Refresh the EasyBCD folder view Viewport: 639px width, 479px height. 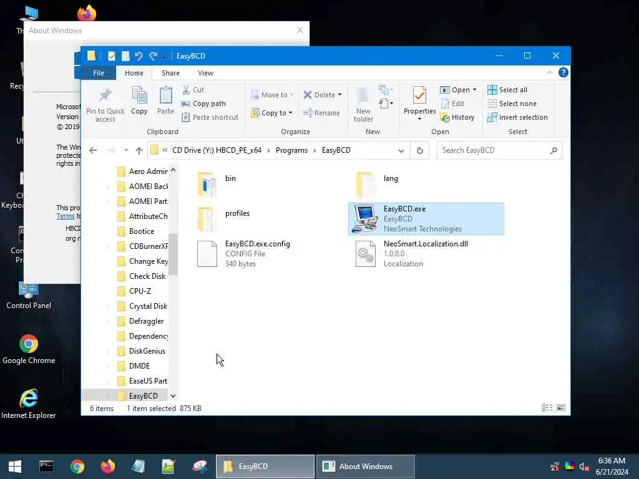(x=420, y=150)
